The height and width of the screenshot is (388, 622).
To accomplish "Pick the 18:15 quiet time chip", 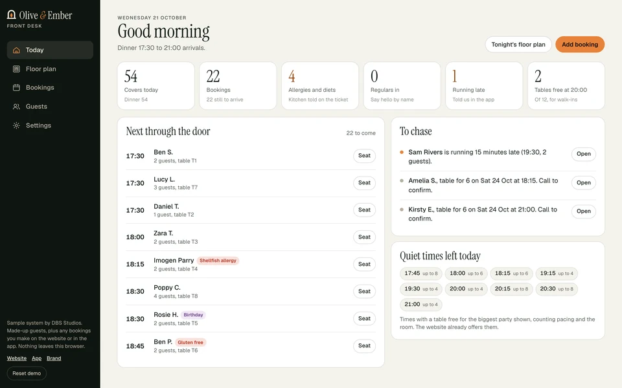I will (x=511, y=273).
